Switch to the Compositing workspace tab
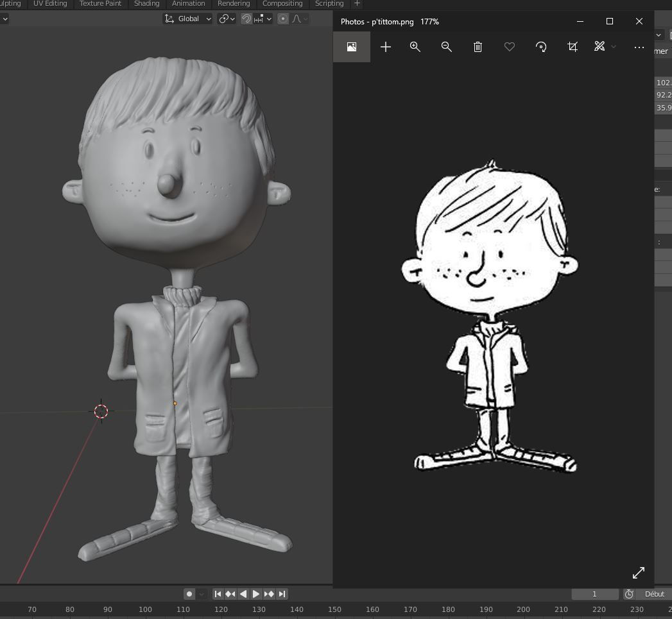The height and width of the screenshot is (619, 672). [282, 4]
